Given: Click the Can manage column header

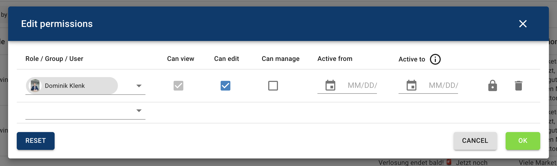Looking at the screenshot, I should (281, 59).
